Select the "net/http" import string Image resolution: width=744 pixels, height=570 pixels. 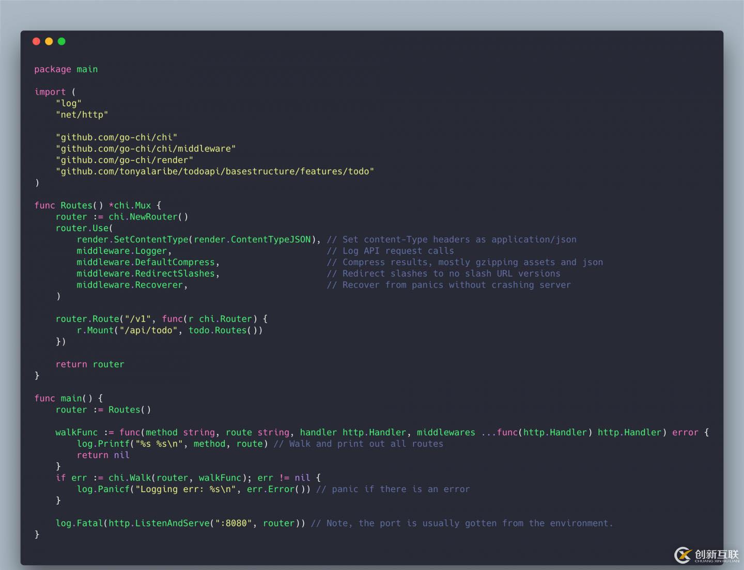tap(82, 115)
